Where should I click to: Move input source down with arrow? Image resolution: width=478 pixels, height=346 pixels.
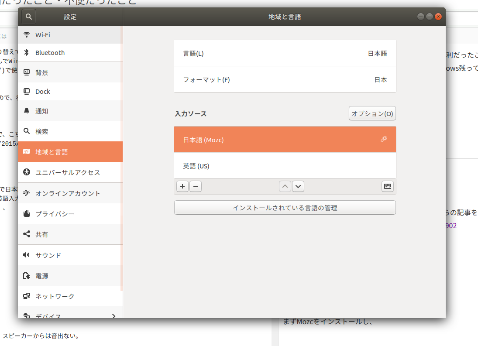click(298, 186)
